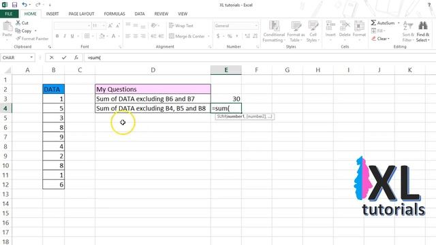Open the General number format dropdown
436x245 pixels.
tap(256, 26)
